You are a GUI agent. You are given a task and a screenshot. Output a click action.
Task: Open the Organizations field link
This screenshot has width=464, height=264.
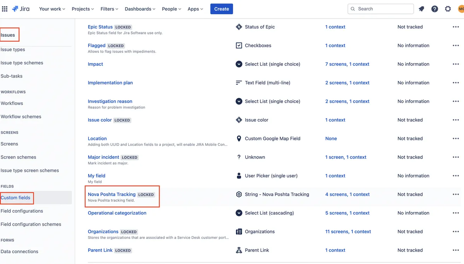click(x=103, y=232)
